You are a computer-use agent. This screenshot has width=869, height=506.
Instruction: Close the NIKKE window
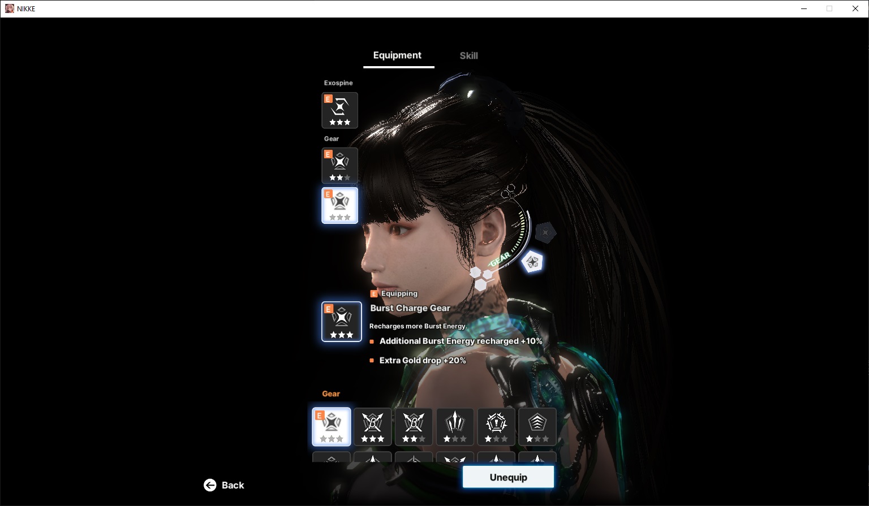(855, 8)
